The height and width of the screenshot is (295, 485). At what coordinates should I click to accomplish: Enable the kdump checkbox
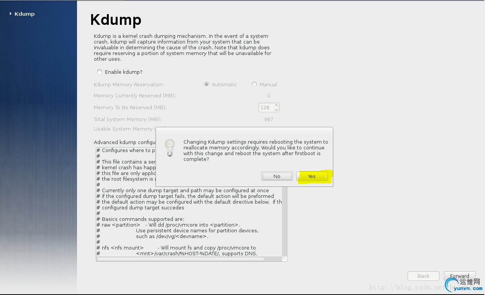point(100,72)
